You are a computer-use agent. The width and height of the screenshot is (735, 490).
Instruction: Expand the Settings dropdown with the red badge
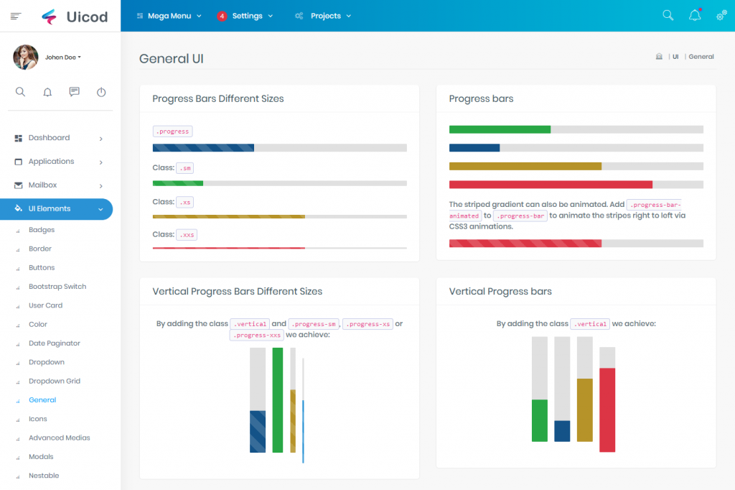point(248,15)
